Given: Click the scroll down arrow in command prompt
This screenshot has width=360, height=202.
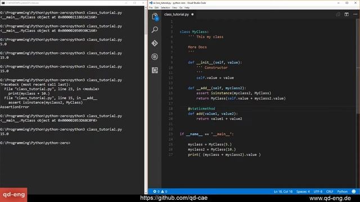Looking at the screenshot, I should [146, 193].
